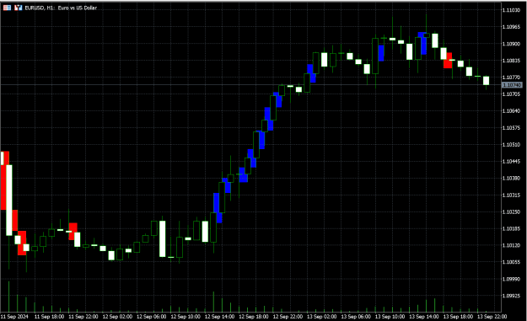Click the 13 Sep 02:00 time label

[321, 316]
